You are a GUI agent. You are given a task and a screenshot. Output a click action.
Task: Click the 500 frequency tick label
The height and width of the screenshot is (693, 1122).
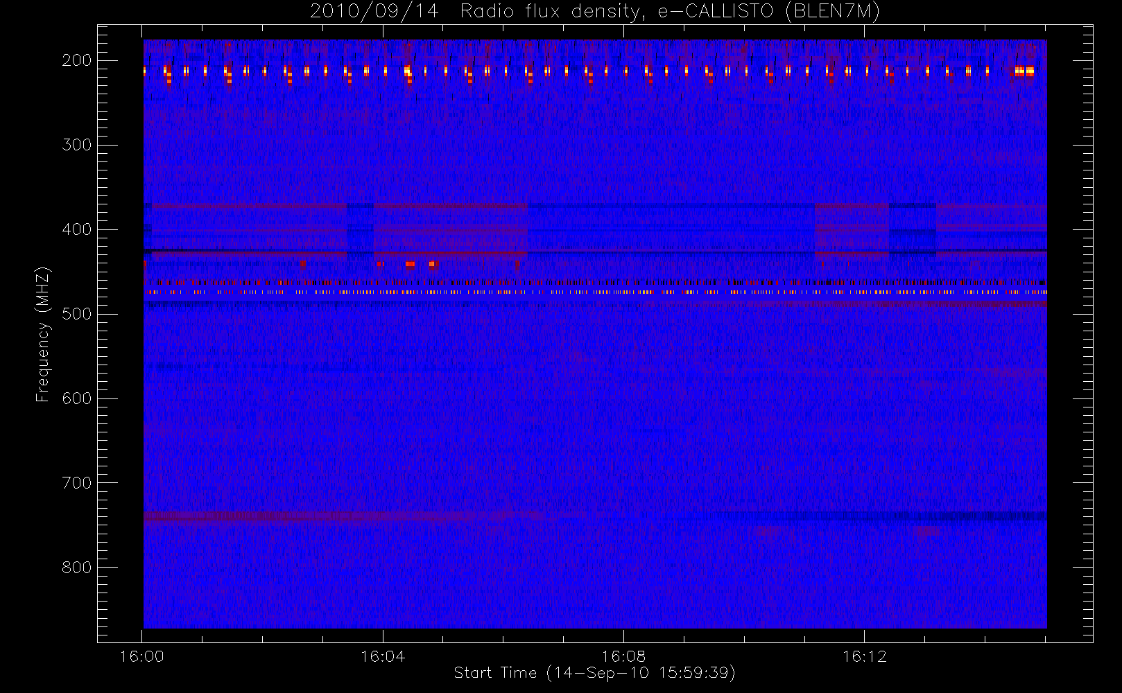coord(77,314)
